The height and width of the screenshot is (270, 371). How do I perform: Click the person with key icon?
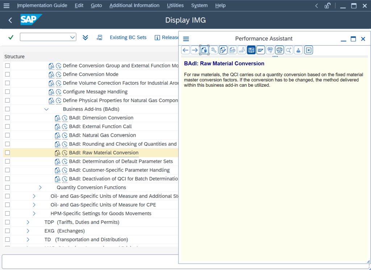242,50
